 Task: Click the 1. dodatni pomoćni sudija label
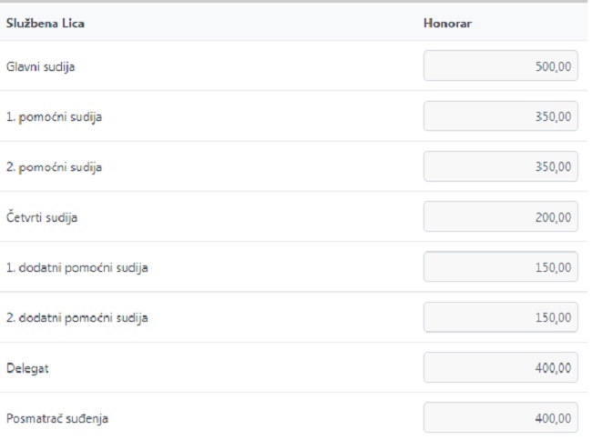(x=77, y=268)
